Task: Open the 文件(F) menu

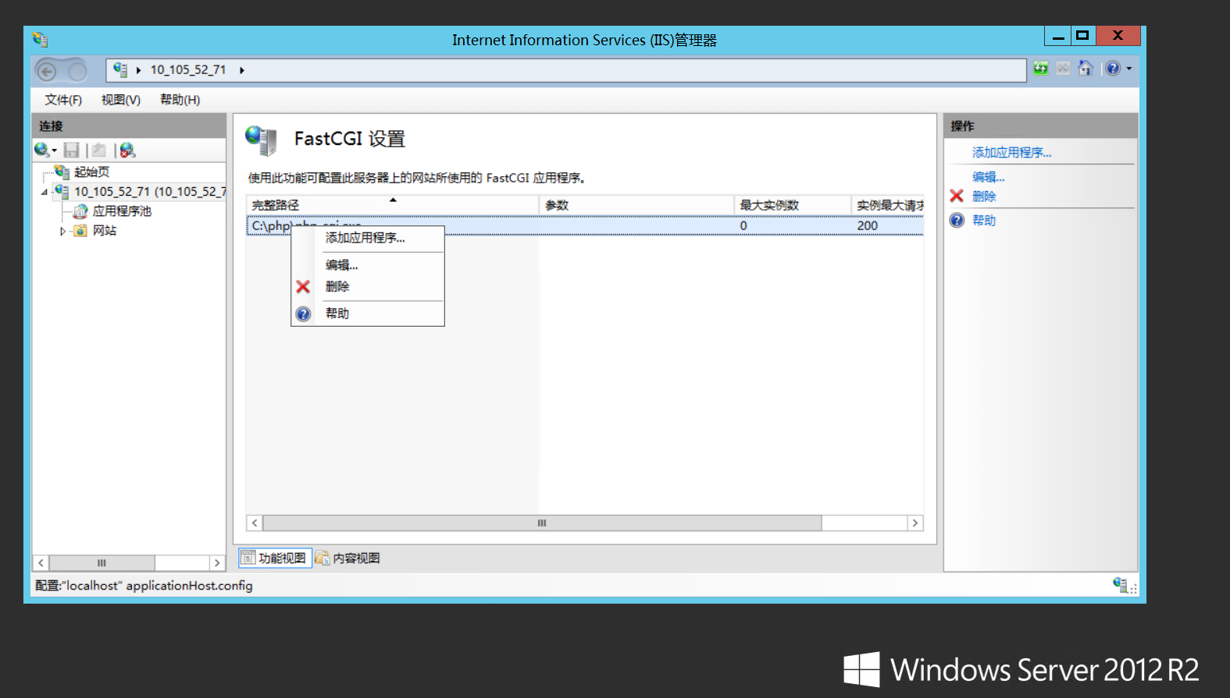Action: (62, 100)
